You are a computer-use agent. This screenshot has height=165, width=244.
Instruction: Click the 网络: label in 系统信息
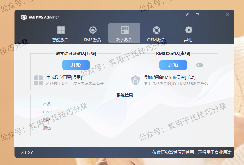pyautogui.click(x=47, y=120)
